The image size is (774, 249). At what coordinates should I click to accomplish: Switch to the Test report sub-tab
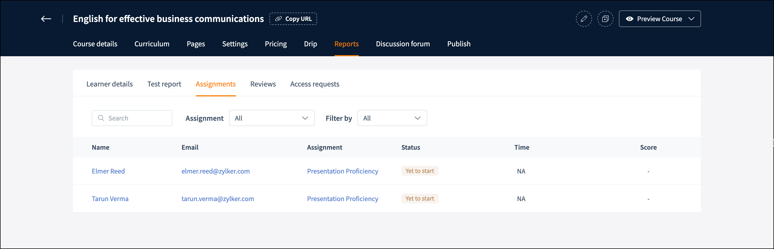164,84
